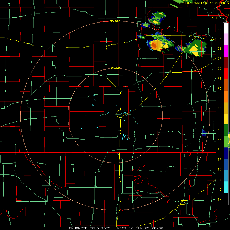Click the legend value "42"
The image size is (230, 230).
pos(220,89)
